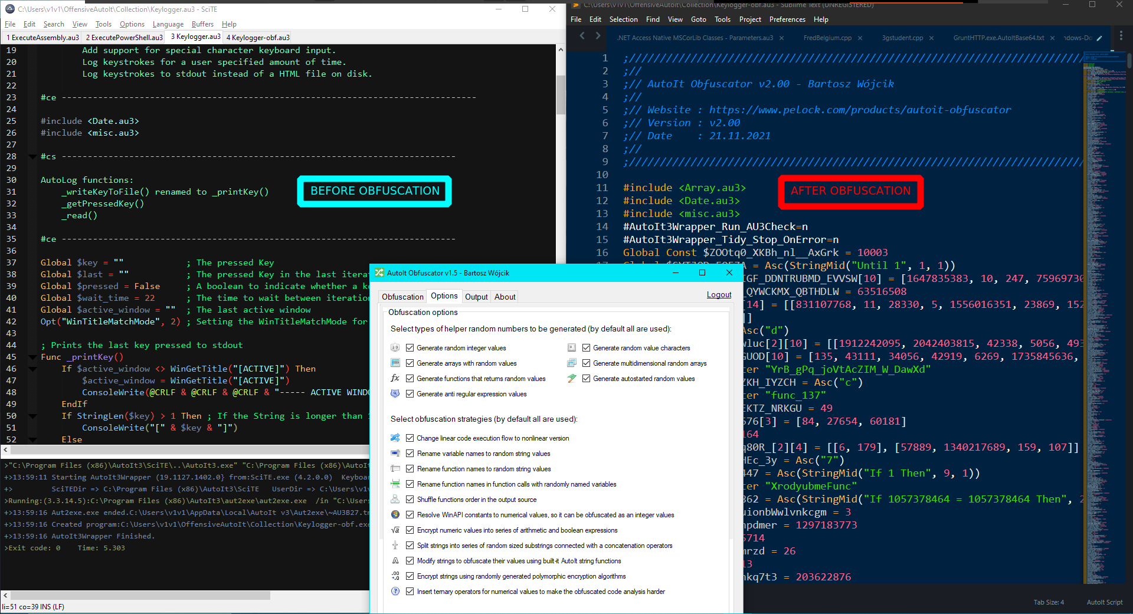The height and width of the screenshot is (614, 1133).
Task: Toggle Generate multidimensional random arrays checkbox
Action: point(586,363)
